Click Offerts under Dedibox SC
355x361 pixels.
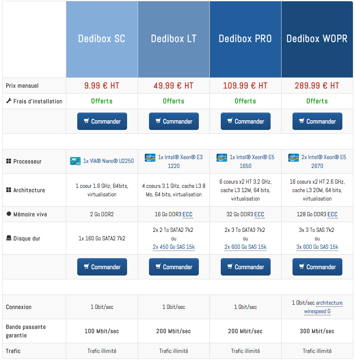coord(102,101)
